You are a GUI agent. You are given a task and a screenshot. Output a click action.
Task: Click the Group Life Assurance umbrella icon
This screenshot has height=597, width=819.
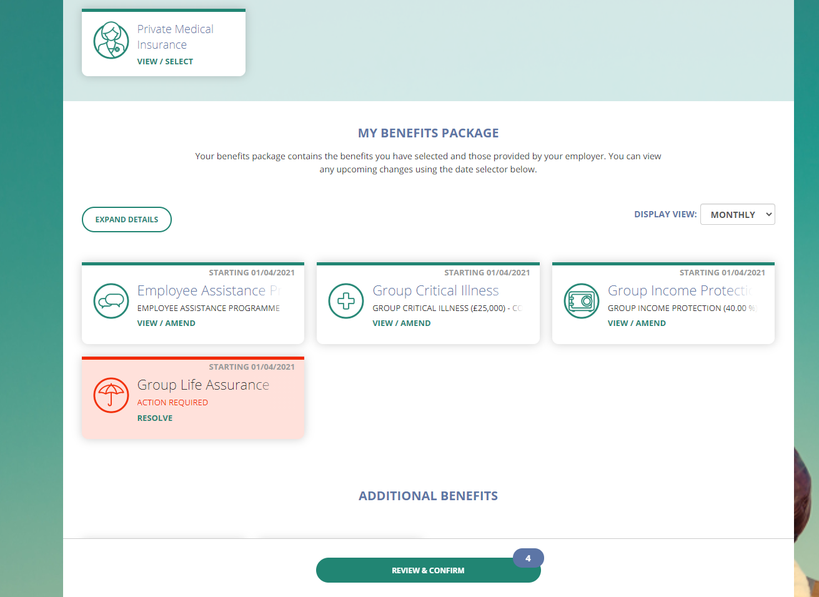[x=111, y=395]
